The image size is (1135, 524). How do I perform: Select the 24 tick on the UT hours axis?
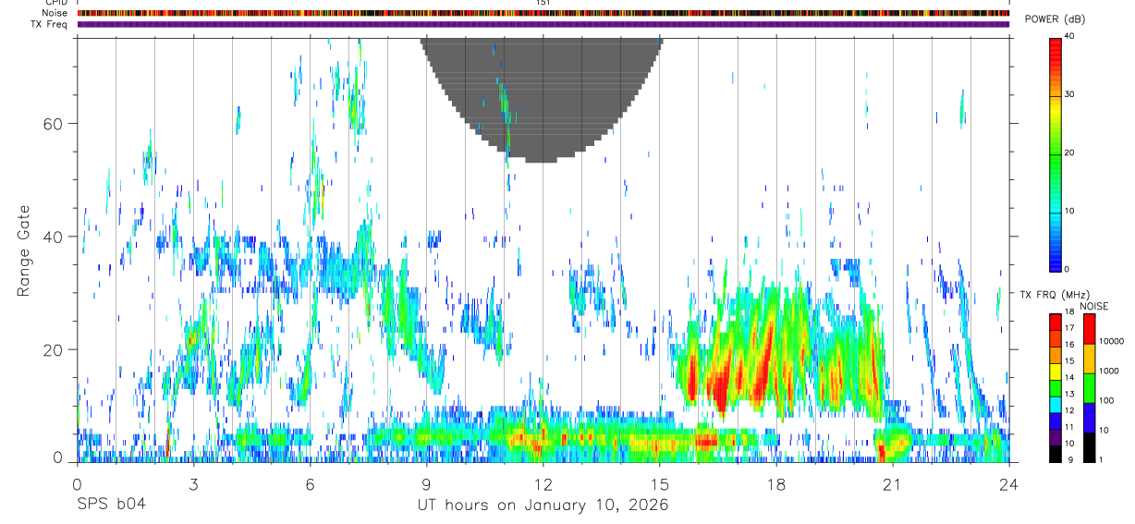point(1008,484)
